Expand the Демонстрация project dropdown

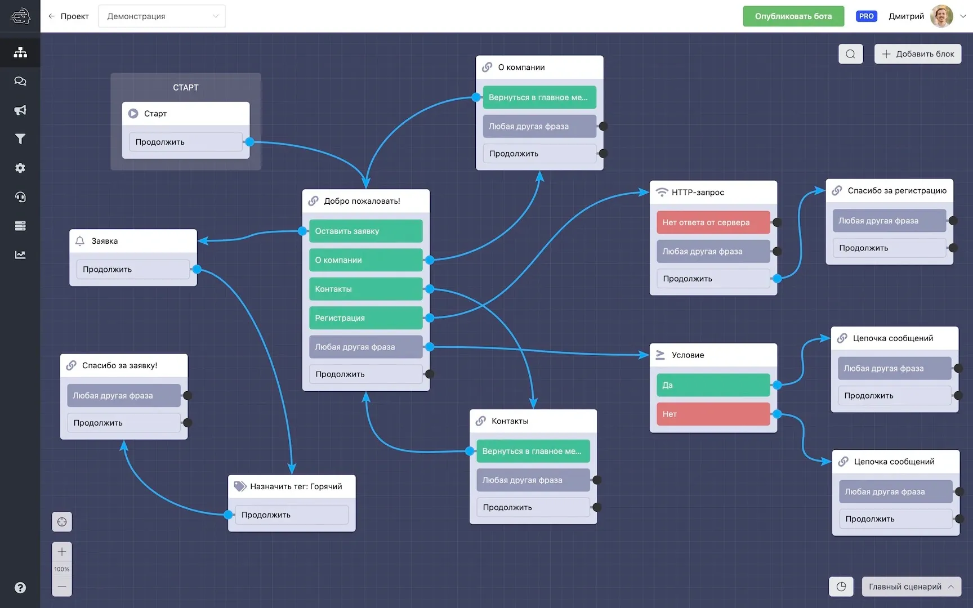(162, 16)
